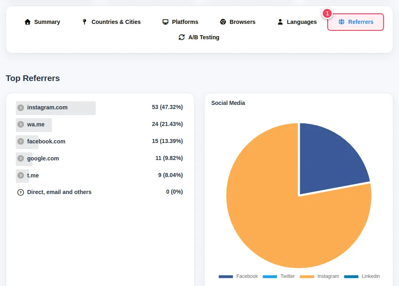This screenshot has width=399, height=286.
Task: Click the 0 (0%) value
Action: click(174, 192)
